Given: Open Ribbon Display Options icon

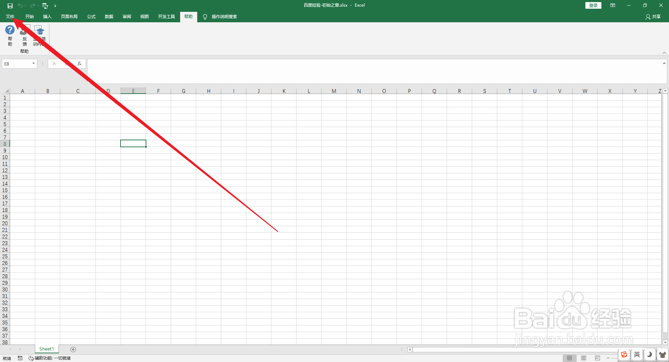Looking at the screenshot, I should (613, 5).
